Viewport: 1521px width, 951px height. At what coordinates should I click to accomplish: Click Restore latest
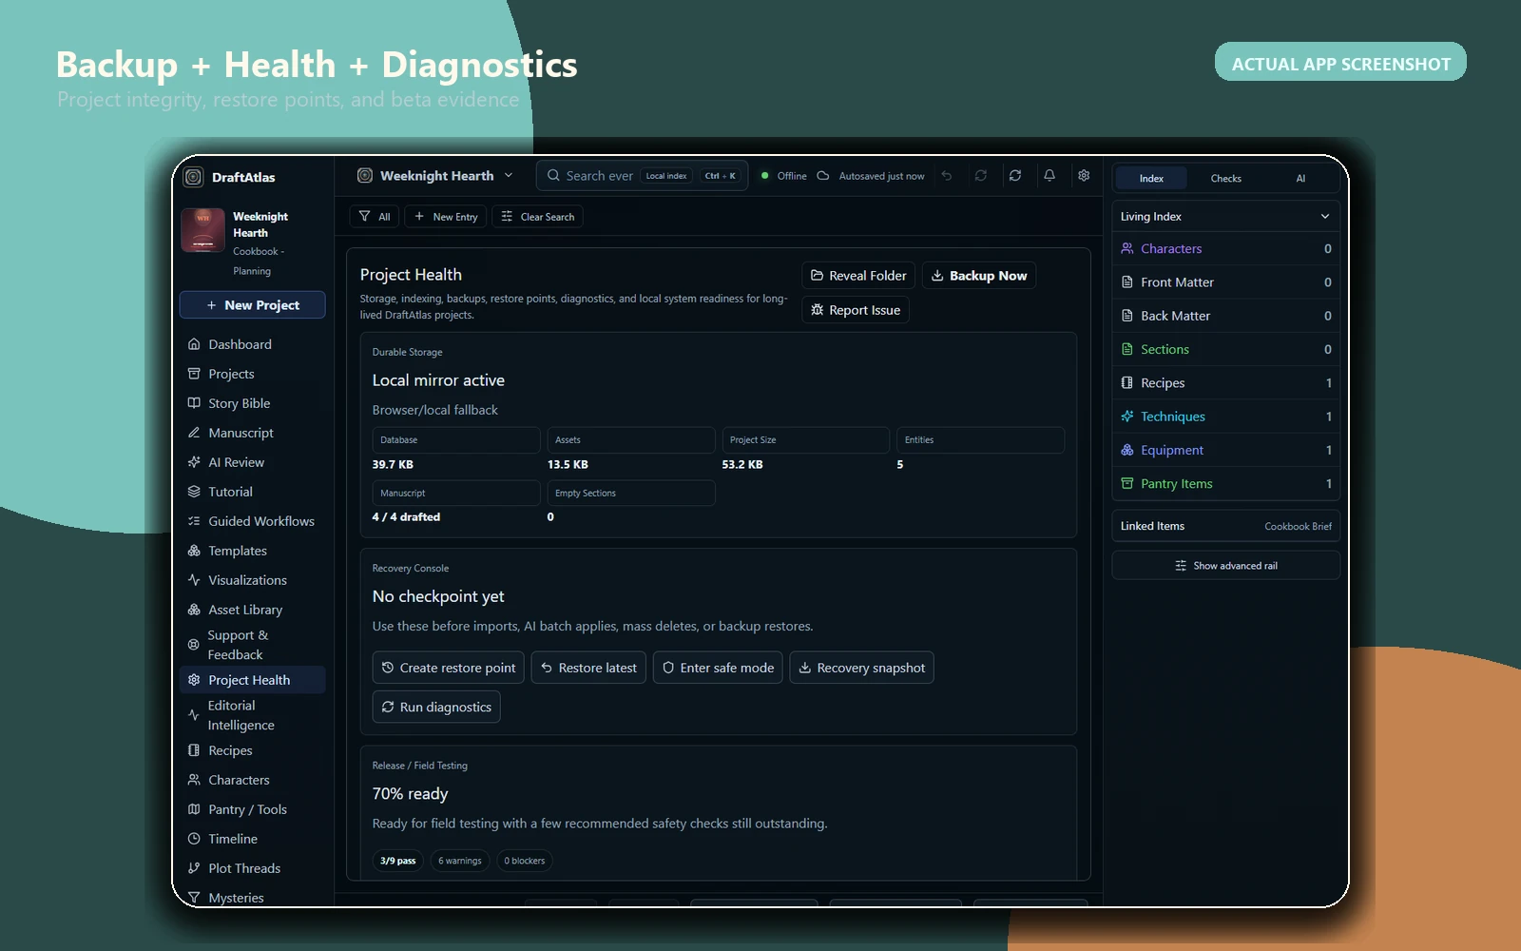(588, 668)
